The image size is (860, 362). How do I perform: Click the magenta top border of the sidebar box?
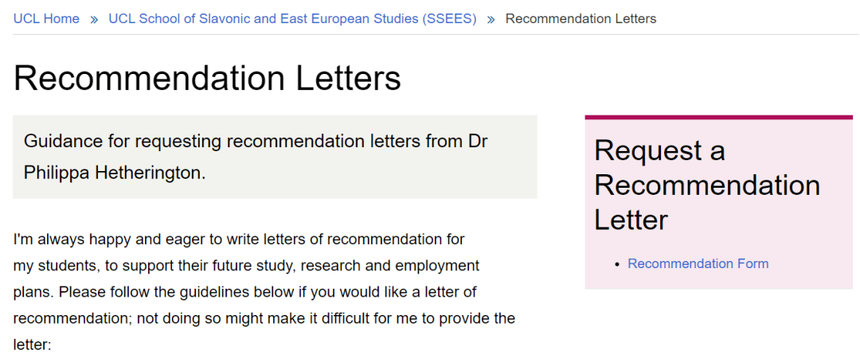click(718, 118)
